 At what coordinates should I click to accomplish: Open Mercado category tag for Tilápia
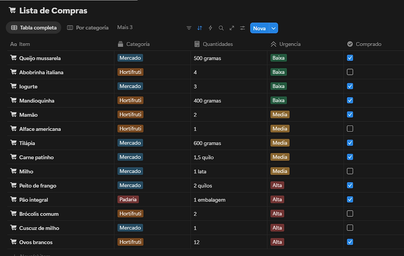click(130, 143)
